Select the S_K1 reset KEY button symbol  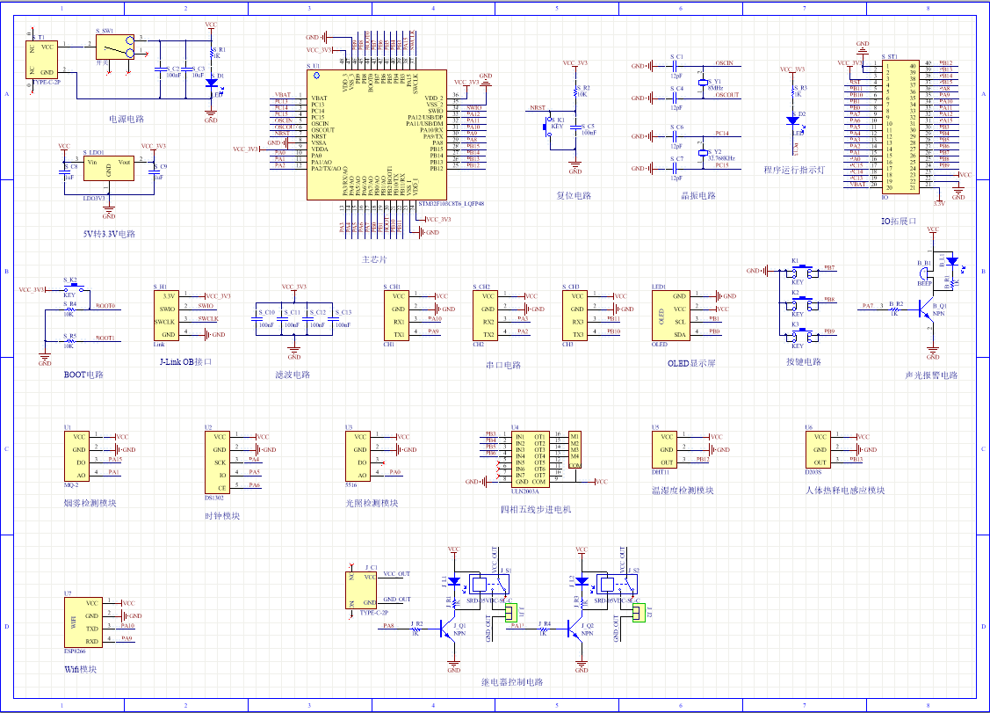click(x=547, y=127)
